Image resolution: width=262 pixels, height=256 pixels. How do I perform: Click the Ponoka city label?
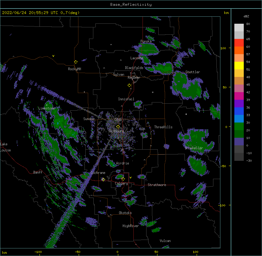[x=146, y=41]
